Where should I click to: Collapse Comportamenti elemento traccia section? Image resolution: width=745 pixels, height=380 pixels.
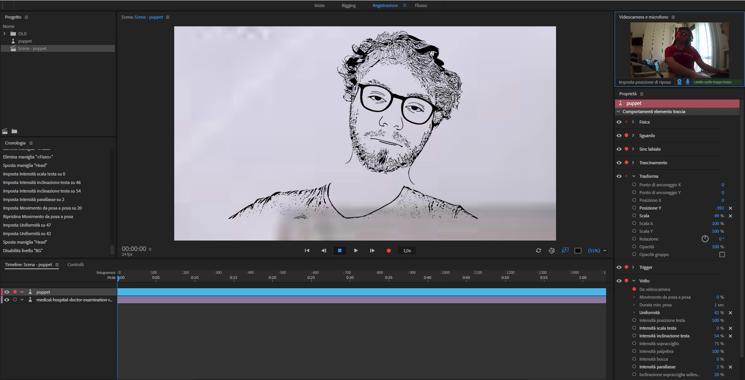point(619,112)
